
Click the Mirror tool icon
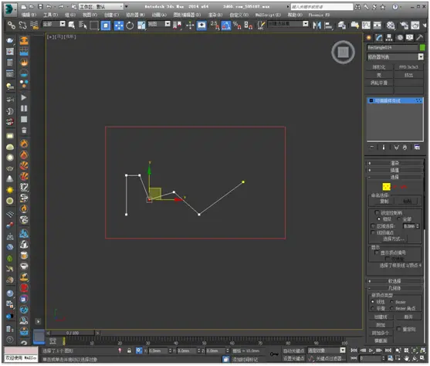(317, 25)
